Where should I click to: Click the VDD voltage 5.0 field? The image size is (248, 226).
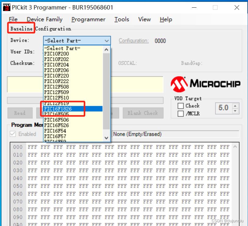point(224,108)
